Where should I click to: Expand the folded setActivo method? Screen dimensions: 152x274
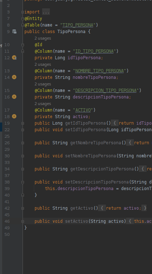23,221
